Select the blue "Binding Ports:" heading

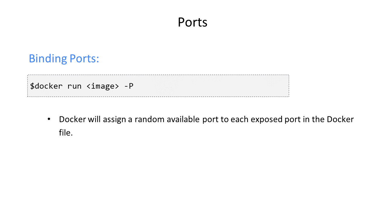(x=64, y=59)
